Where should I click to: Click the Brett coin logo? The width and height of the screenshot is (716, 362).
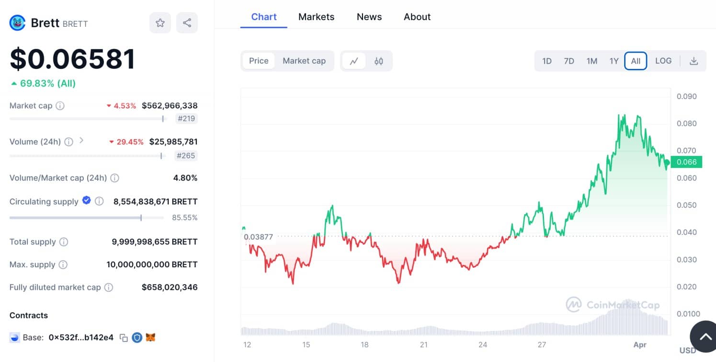tap(17, 23)
